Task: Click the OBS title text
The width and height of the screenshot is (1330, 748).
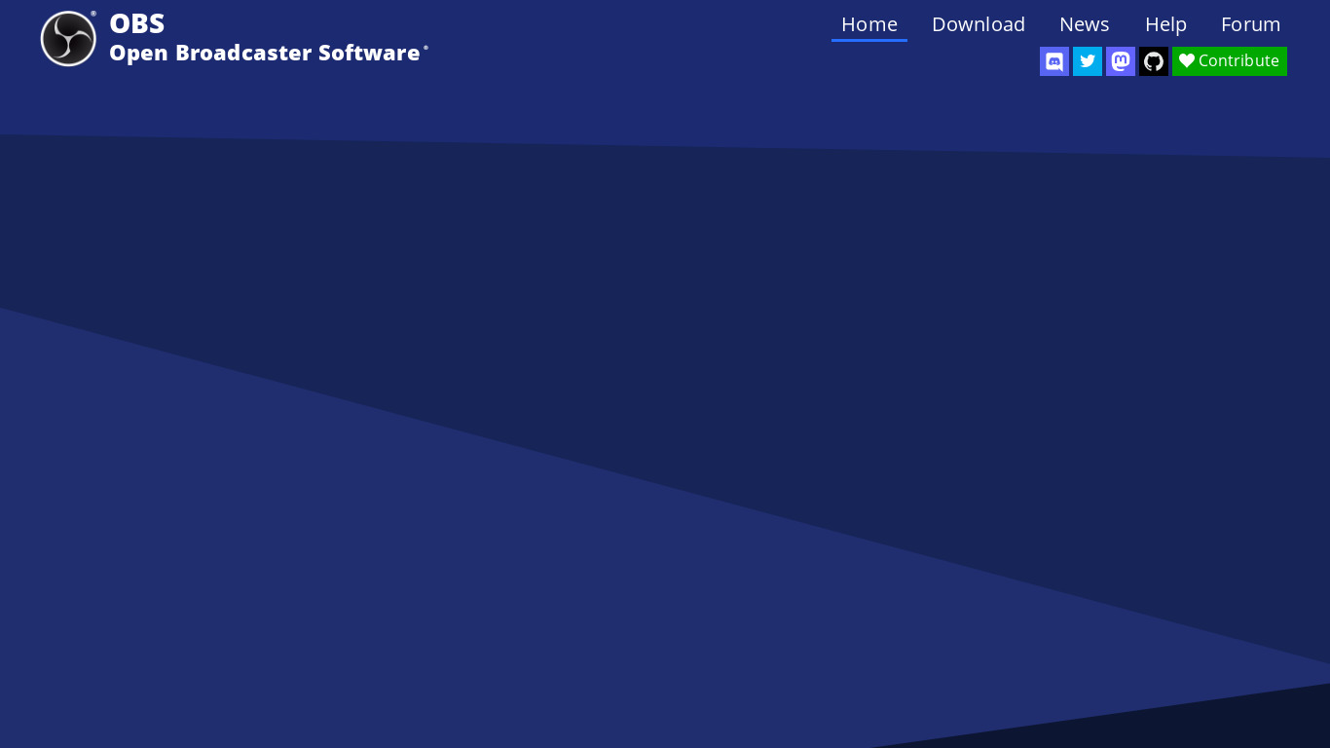Action: pos(137,23)
